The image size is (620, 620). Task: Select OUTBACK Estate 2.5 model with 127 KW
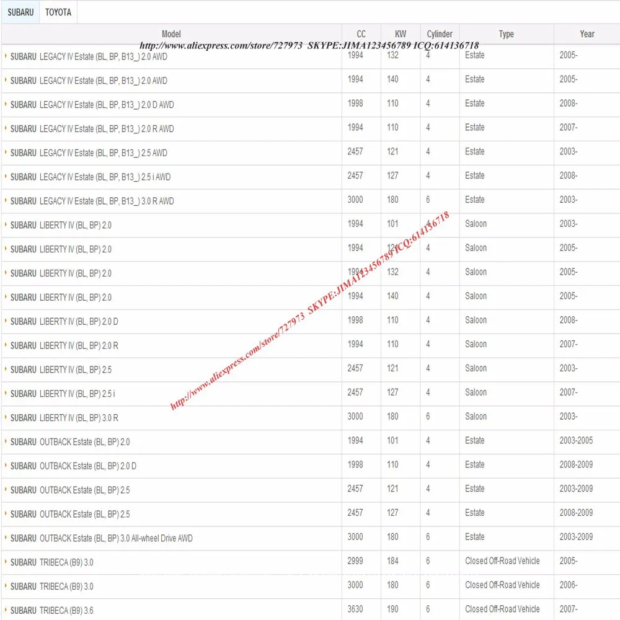(70, 515)
